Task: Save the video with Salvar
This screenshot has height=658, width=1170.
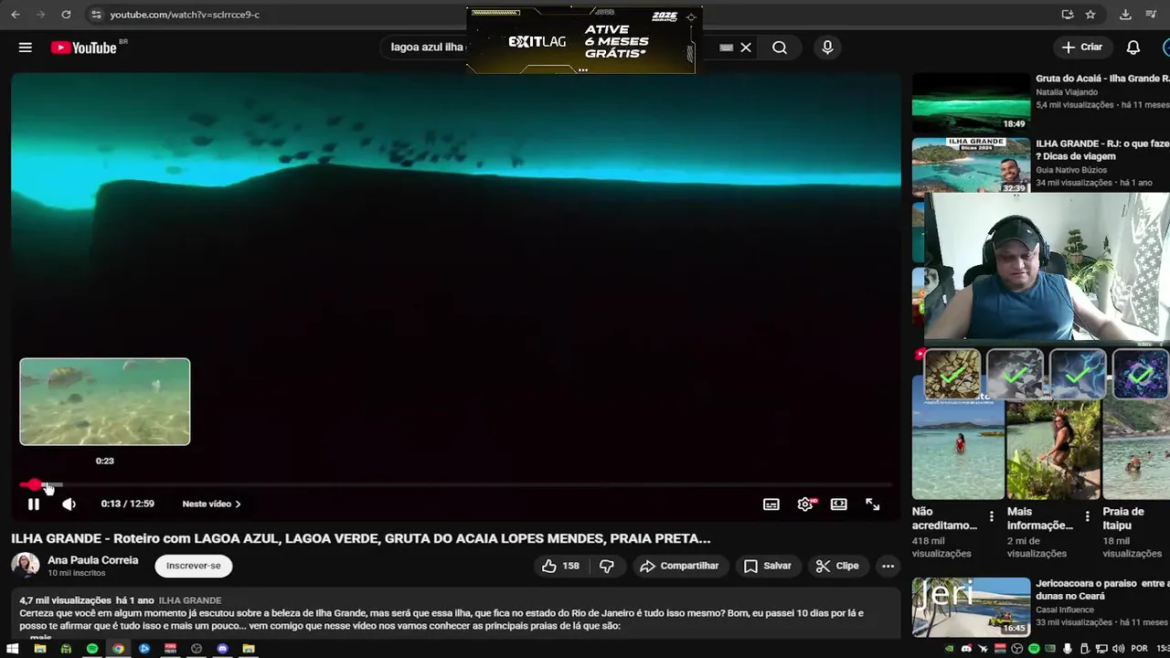Action: point(767,566)
